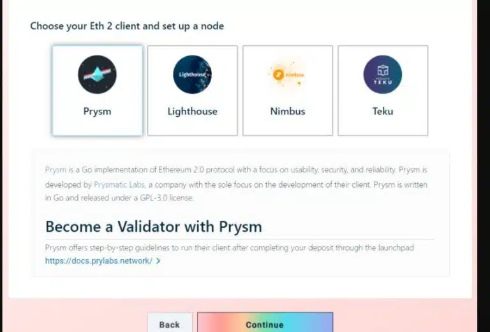Click the purple Teku logo icon
Viewport: 490px width, 332px height.
383,75
